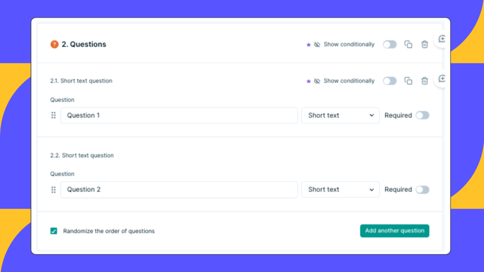Delete question 2.1 with its trash icon
484x272 pixels.
pos(424,81)
